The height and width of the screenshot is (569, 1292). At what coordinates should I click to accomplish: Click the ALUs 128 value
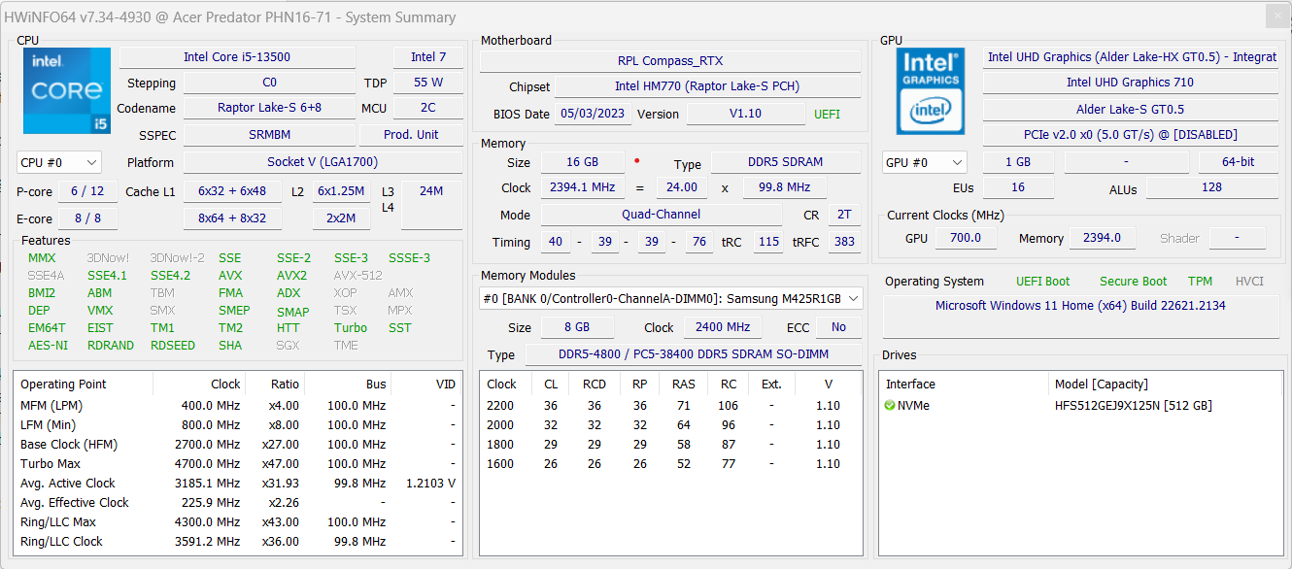[1211, 187]
